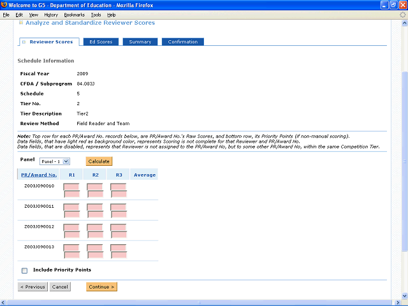Click R1 raw score field for Z003J090013
The height and width of the screenshot is (306, 408).
click(71, 247)
